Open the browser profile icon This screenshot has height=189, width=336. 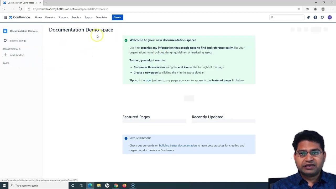point(323,9)
